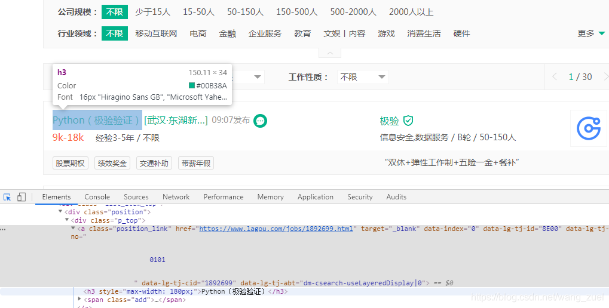This screenshot has height=308, width=609.
Task: Click the green chat bubble icon
Action: pyautogui.click(x=260, y=121)
